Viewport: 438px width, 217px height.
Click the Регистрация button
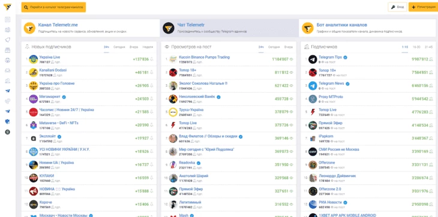click(424, 7)
